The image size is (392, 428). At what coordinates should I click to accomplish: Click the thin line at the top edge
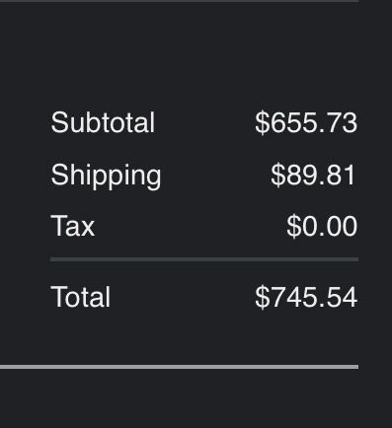(x=179, y=1)
